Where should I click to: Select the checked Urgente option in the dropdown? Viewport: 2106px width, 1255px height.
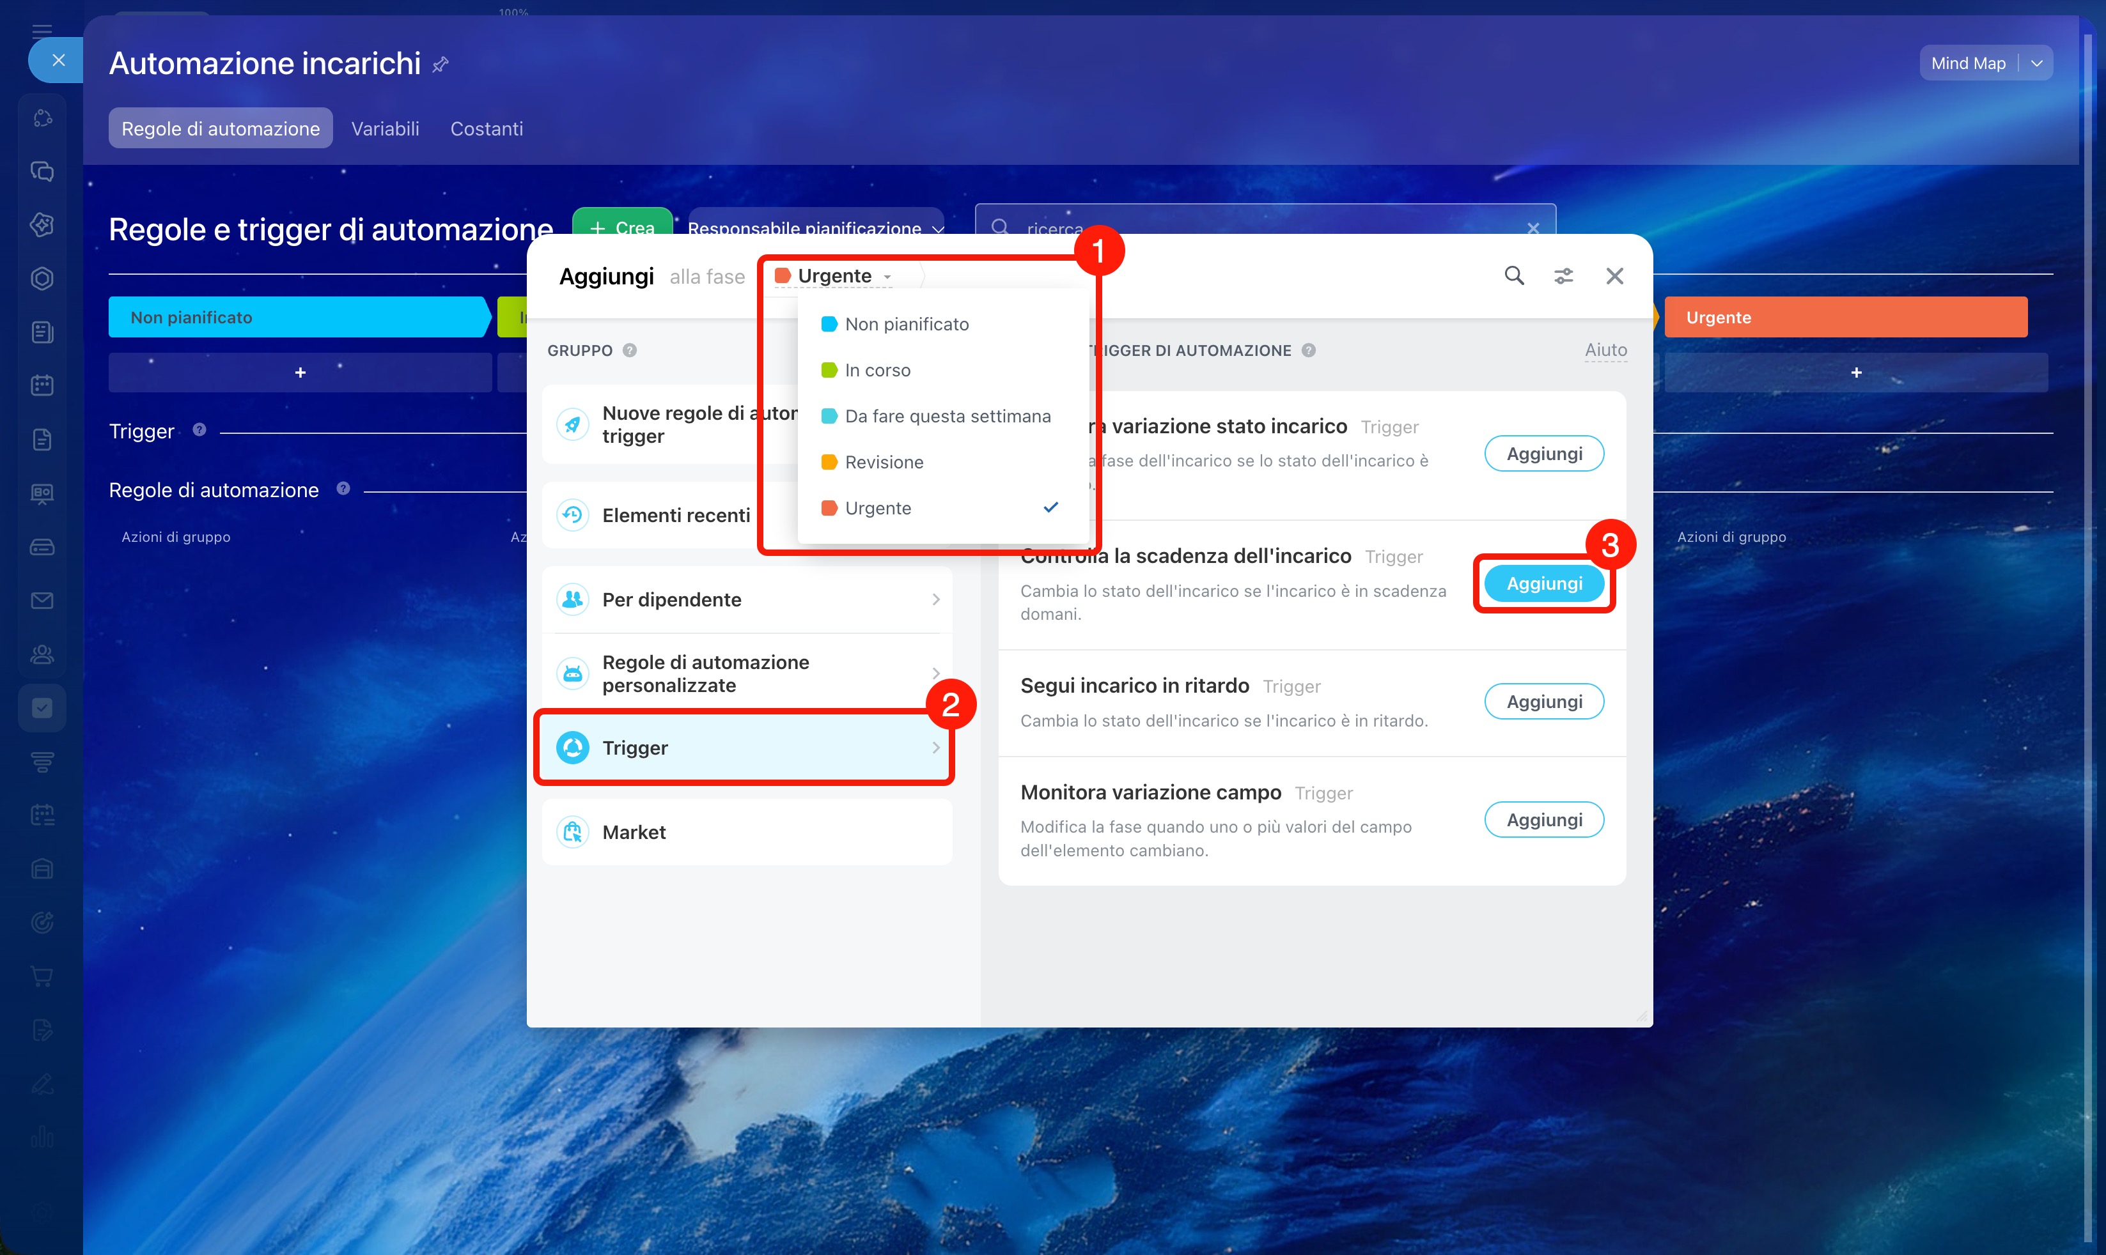point(942,508)
